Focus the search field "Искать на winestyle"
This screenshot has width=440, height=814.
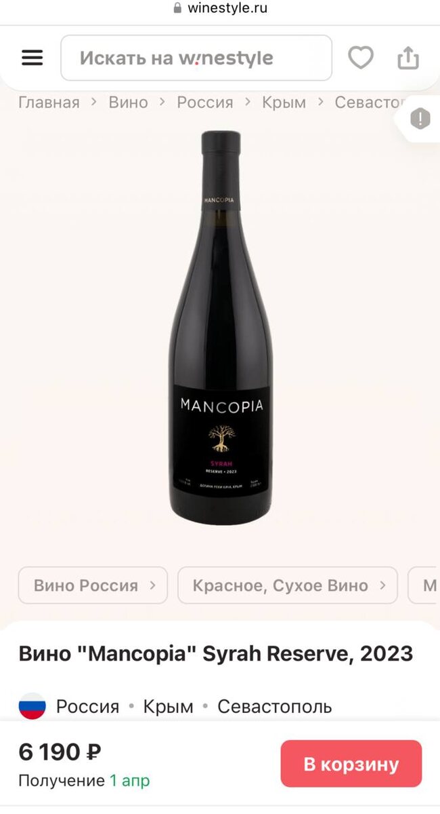click(x=196, y=58)
